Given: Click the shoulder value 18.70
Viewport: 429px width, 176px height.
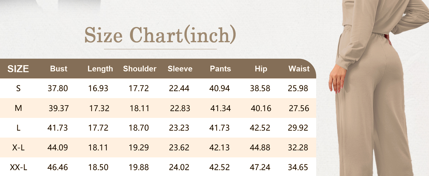Looking at the screenshot, I should (x=139, y=128).
